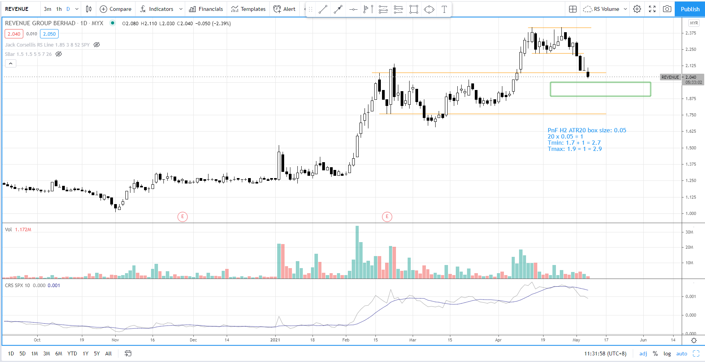
Task: Click the second earnings E marker
Action: (387, 217)
